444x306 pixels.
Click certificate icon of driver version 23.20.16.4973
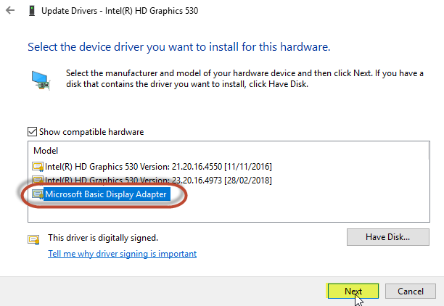pos(38,180)
